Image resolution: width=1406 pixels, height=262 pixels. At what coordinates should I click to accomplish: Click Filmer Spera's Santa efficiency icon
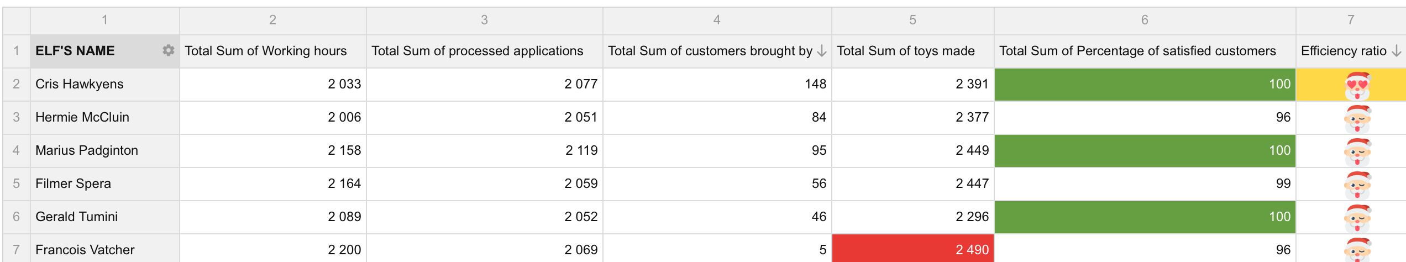1357,184
